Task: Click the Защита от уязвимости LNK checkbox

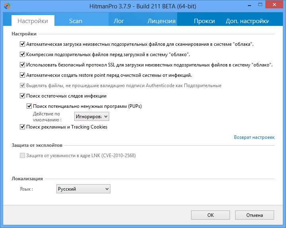Action: click(x=22, y=156)
